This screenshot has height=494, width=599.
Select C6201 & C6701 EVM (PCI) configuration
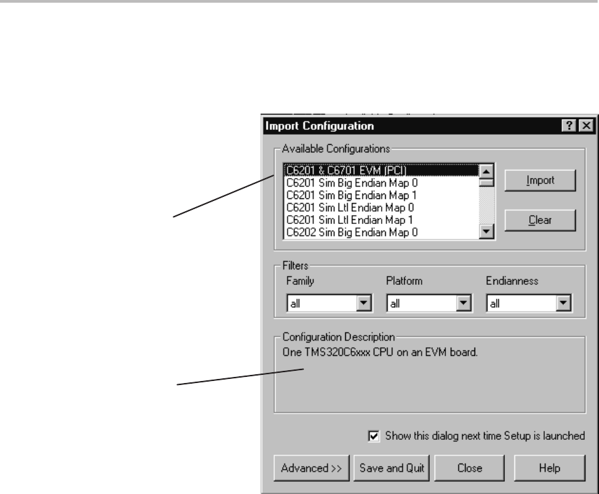(x=381, y=171)
